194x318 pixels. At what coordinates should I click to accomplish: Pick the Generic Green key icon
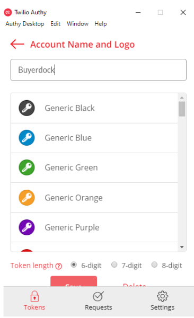click(x=27, y=167)
